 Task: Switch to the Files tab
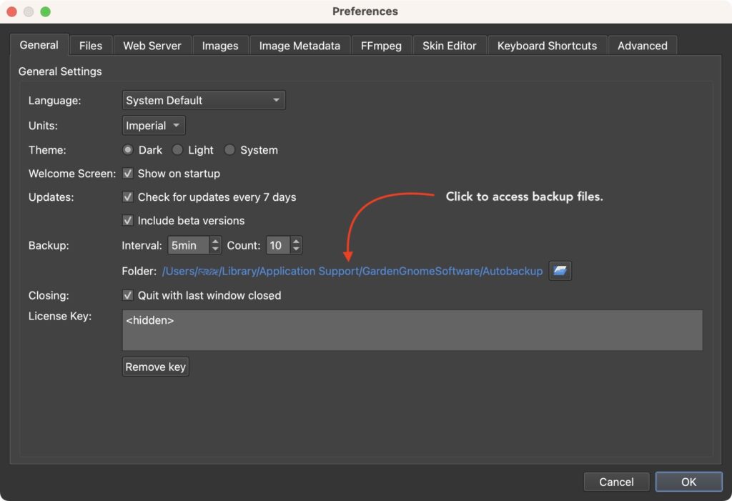[91, 46]
